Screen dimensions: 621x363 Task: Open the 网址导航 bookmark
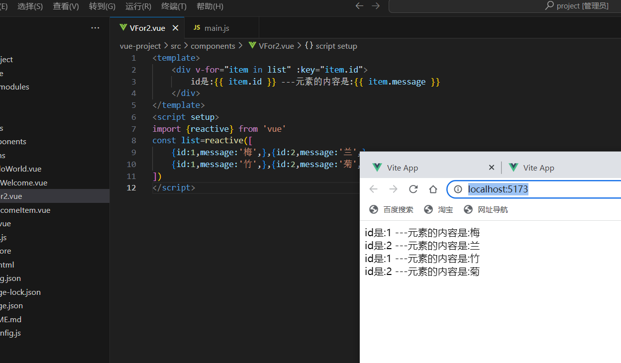click(486, 210)
